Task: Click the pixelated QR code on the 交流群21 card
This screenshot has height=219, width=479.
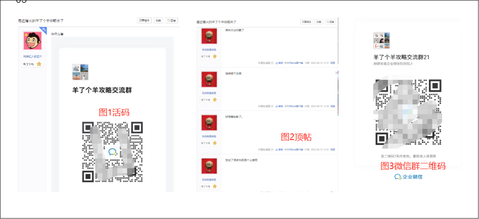Action: (x=407, y=112)
